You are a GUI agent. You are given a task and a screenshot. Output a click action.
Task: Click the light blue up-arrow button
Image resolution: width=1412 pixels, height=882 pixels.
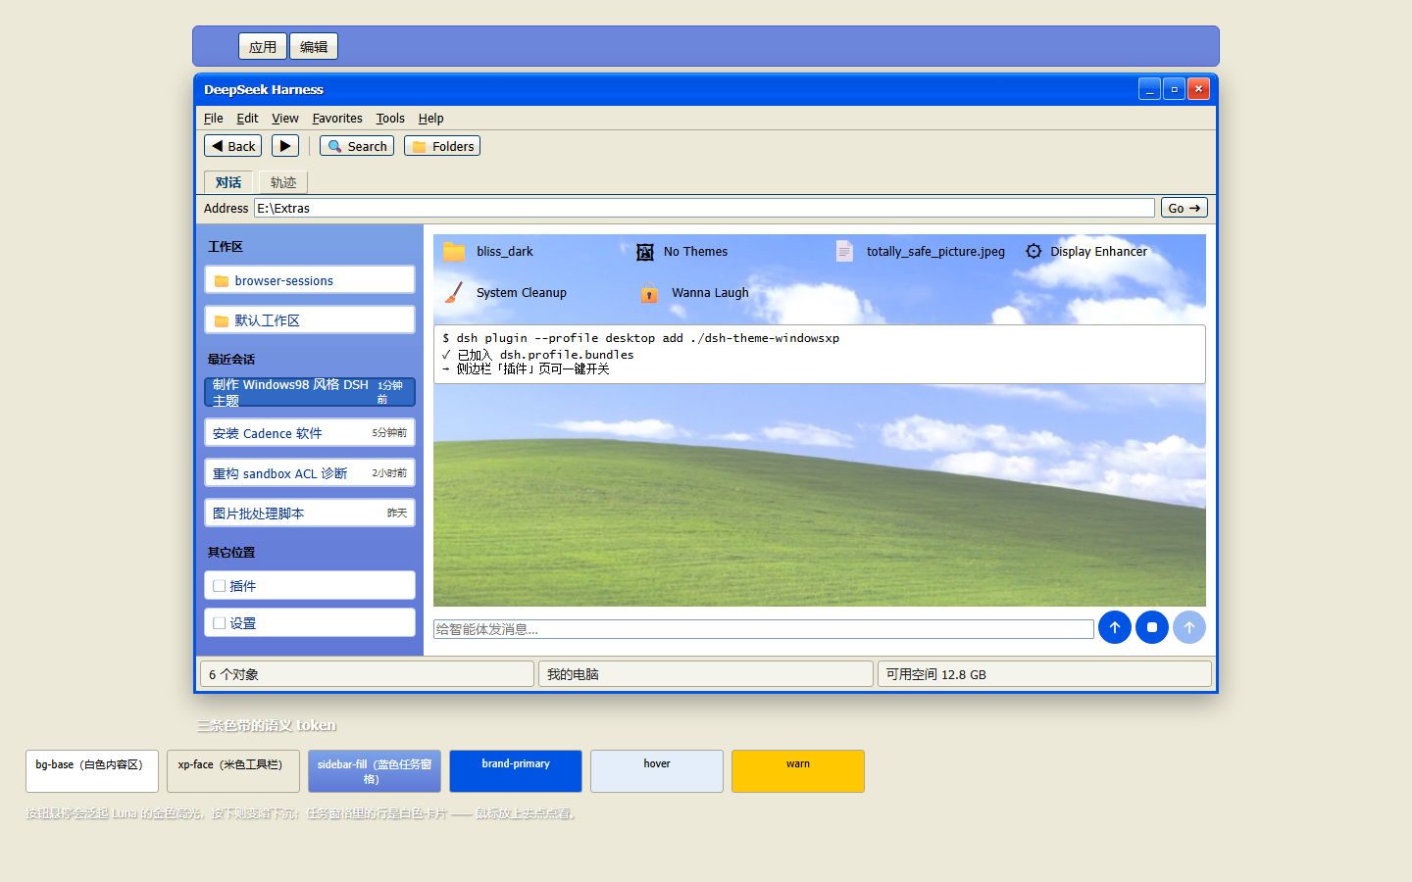[x=1189, y=627]
